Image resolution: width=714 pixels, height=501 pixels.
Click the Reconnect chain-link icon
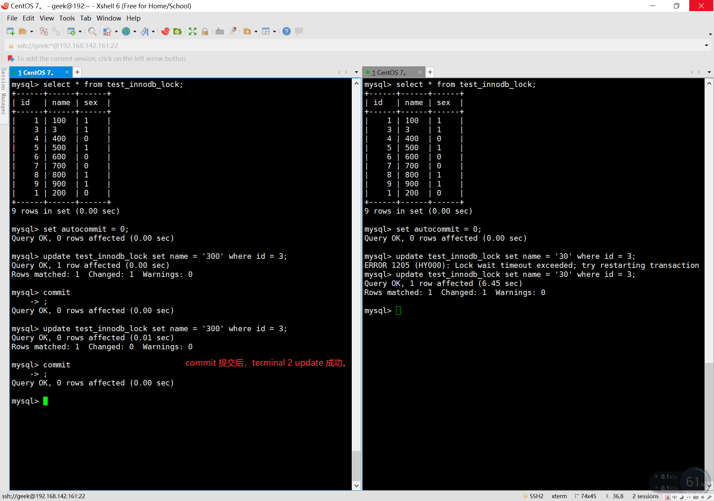coord(56,31)
